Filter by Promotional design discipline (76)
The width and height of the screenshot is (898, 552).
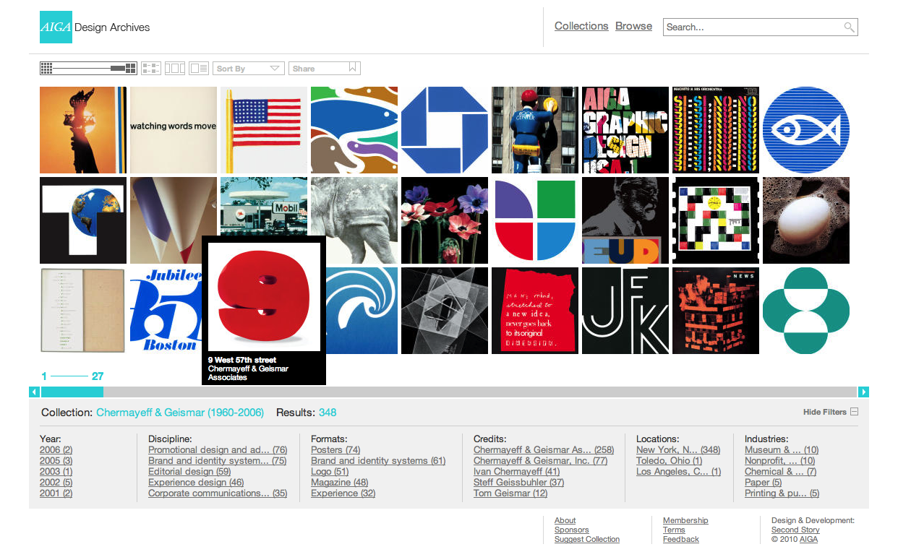[218, 450]
